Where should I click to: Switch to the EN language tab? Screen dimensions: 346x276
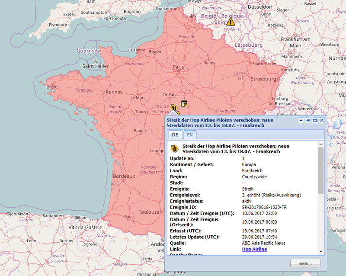click(190, 135)
